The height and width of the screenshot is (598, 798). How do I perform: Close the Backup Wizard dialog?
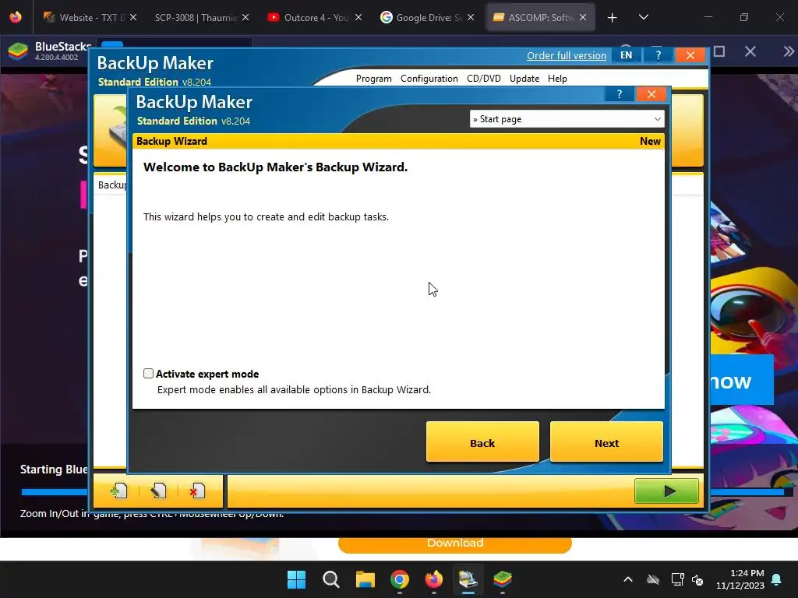pyautogui.click(x=651, y=94)
